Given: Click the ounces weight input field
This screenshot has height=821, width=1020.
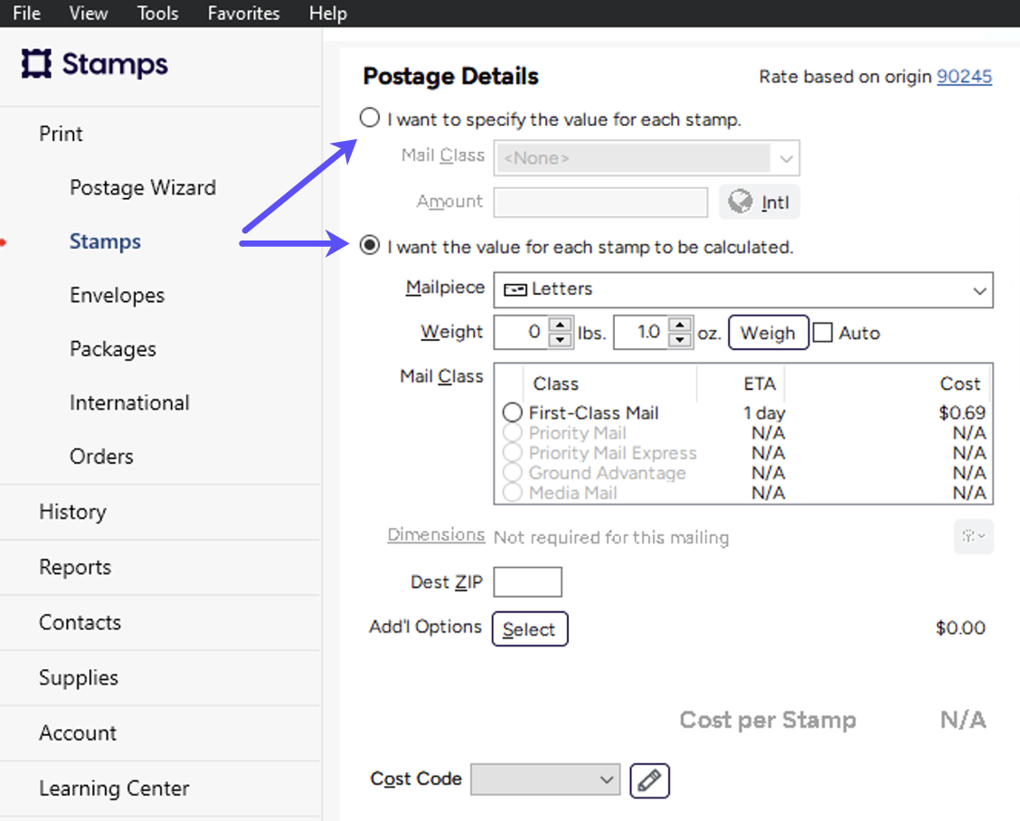Looking at the screenshot, I should point(641,333).
